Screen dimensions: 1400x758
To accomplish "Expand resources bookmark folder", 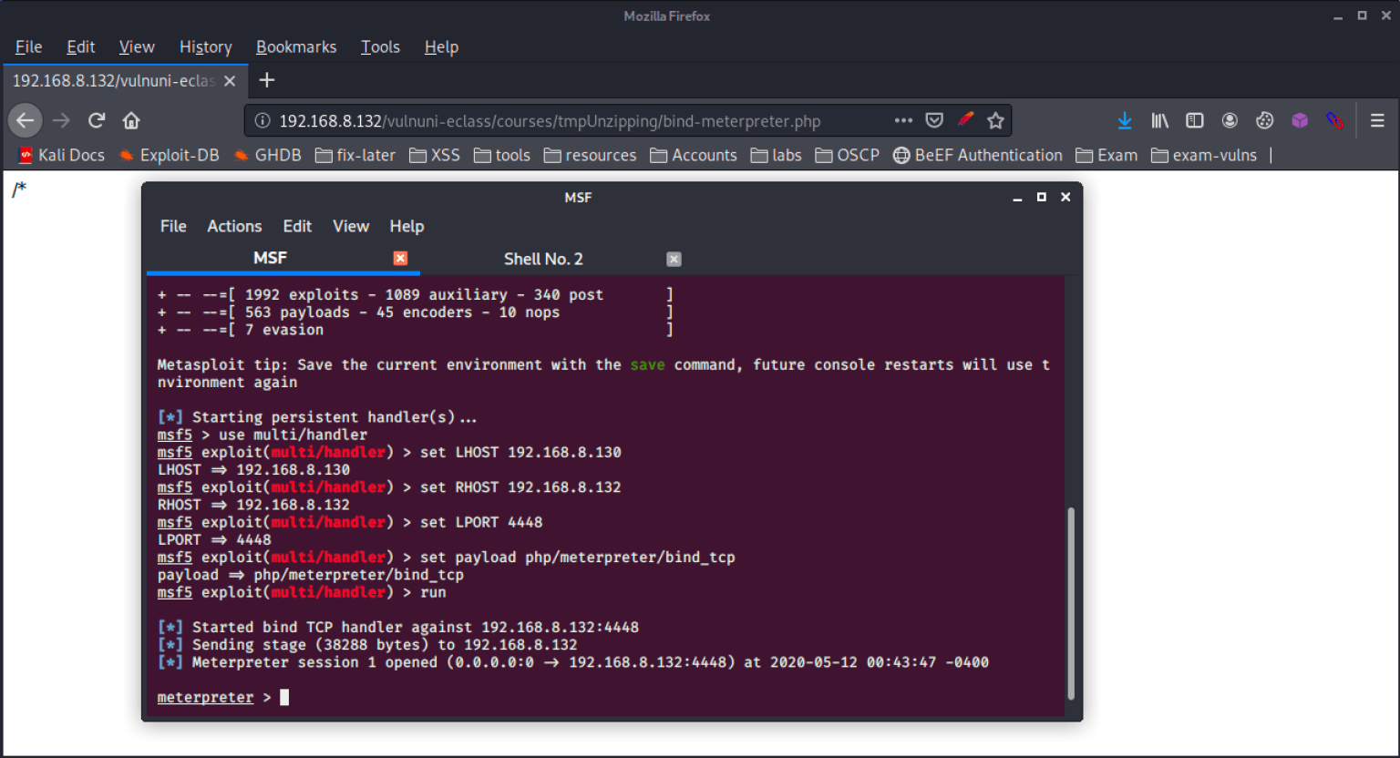I will [x=591, y=155].
